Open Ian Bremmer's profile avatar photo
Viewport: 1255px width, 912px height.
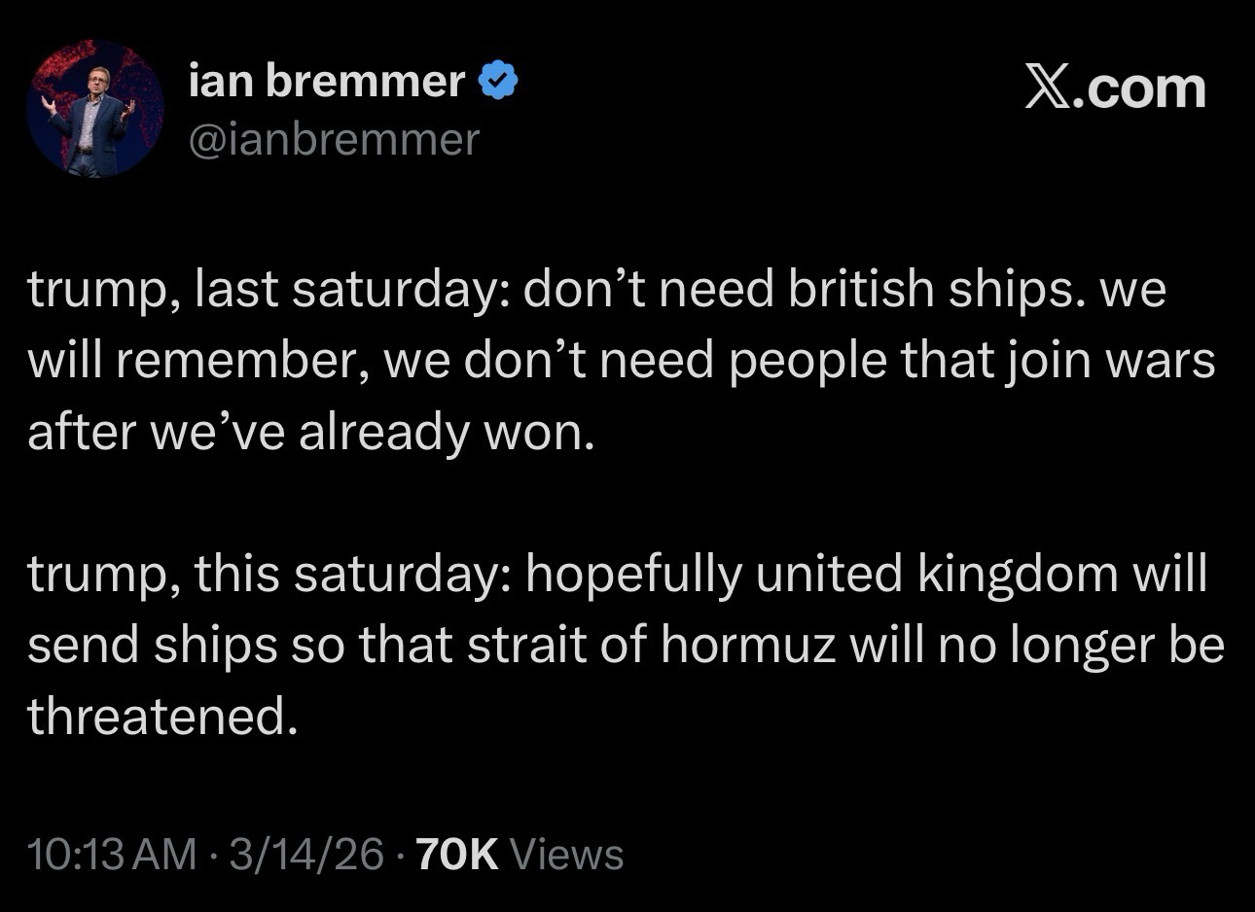(x=94, y=109)
